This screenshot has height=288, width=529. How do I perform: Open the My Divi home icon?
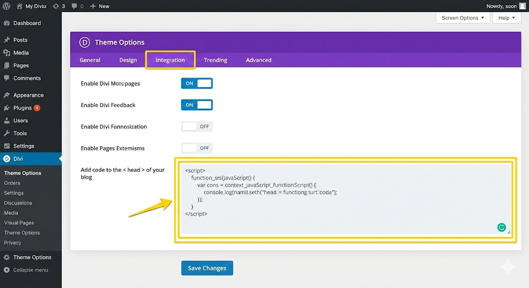[x=20, y=6]
